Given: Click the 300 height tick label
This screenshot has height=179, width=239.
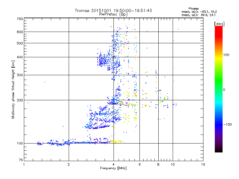Looking at the screenshot, I should [x=20, y=75].
